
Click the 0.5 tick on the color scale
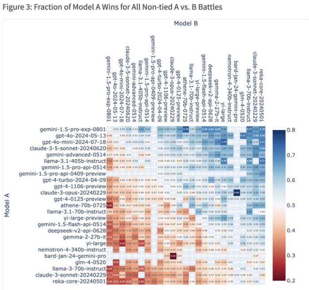(x=291, y=205)
